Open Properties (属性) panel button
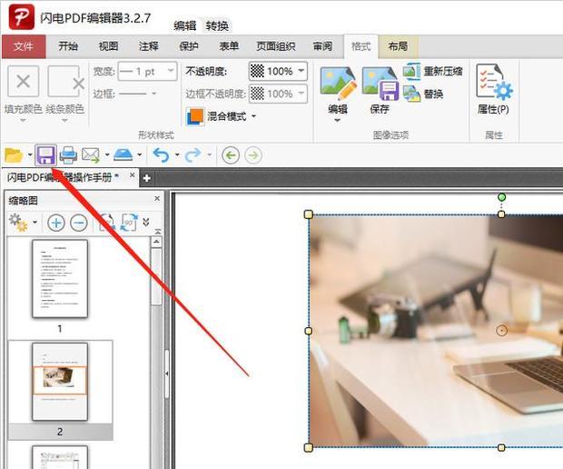The height and width of the screenshot is (469, 563). pyautogui.click(x=494, y=89)
